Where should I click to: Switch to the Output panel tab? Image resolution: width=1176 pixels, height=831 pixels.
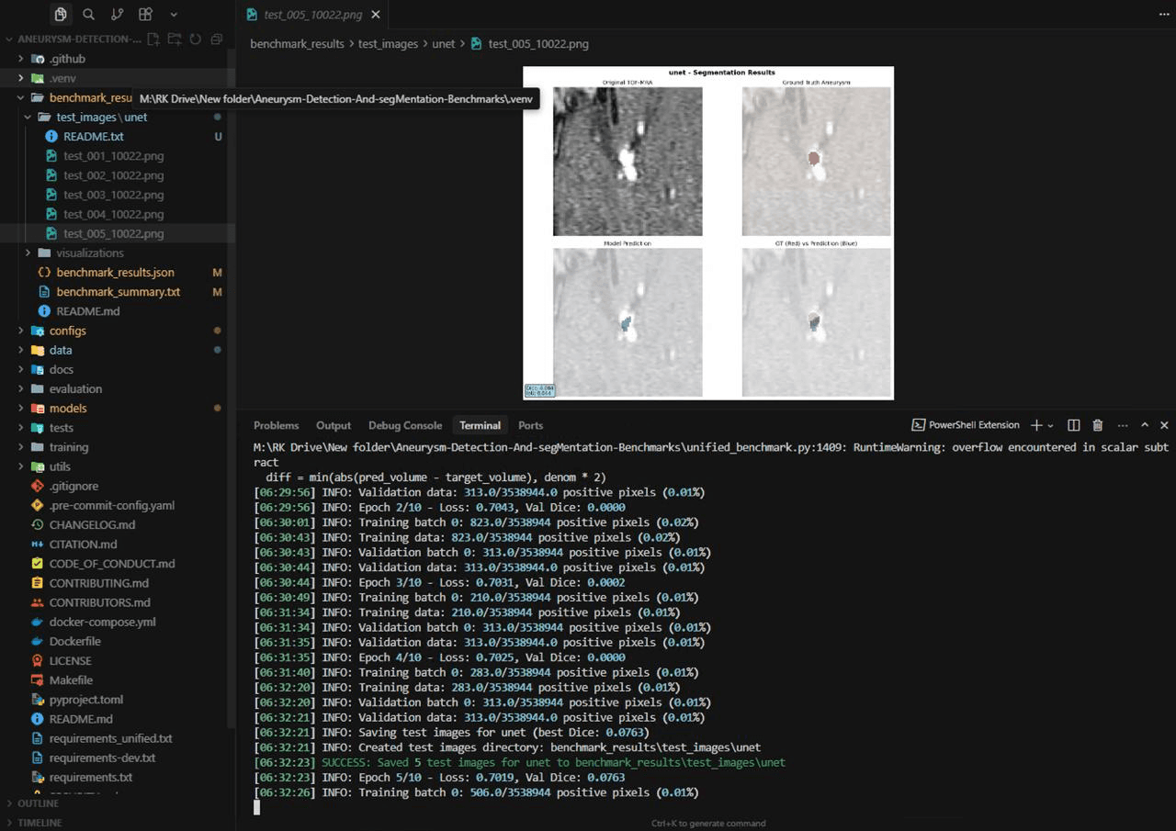[x=334, y=425]
